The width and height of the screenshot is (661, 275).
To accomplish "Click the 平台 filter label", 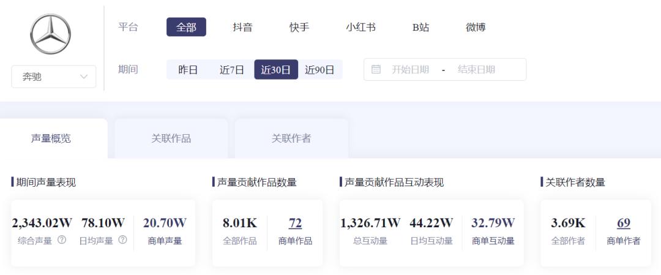I will pos(128,27).
